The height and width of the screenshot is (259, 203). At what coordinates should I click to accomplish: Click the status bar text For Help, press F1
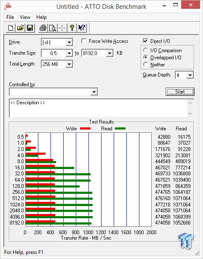pyautogui.click(x=24, y=252)
